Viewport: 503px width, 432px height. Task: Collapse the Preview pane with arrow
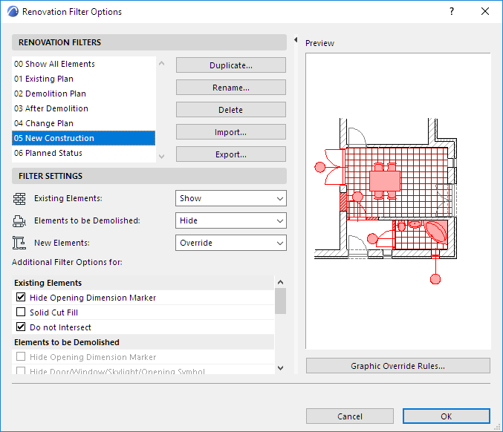pos(296,40)
